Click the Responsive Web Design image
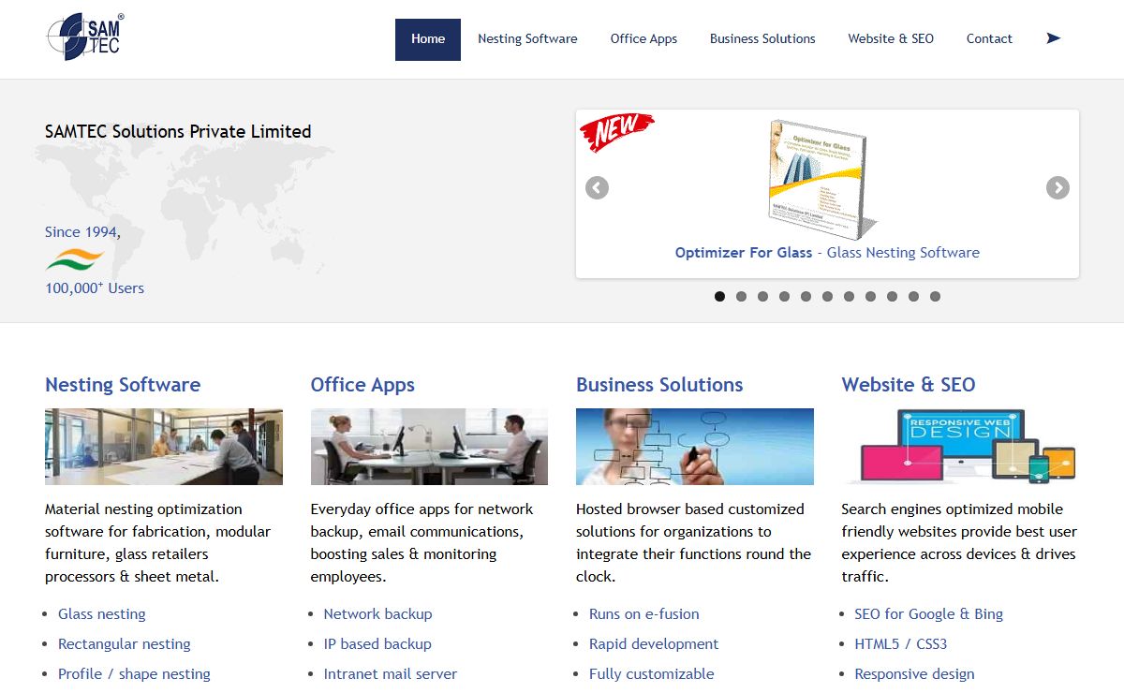 960,447
